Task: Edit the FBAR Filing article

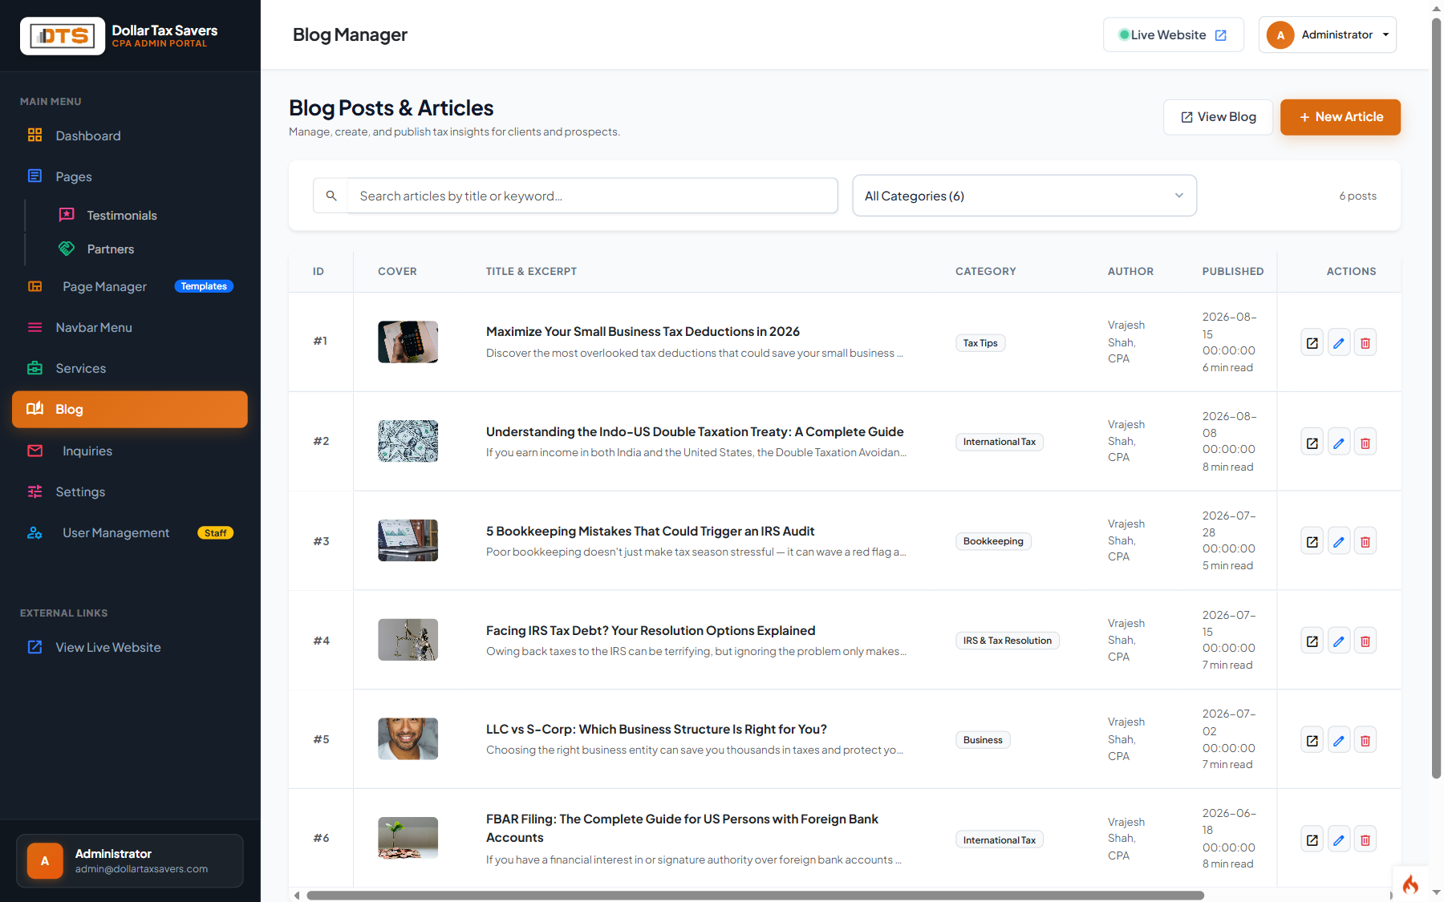Action: click(x=1338, y=840)
